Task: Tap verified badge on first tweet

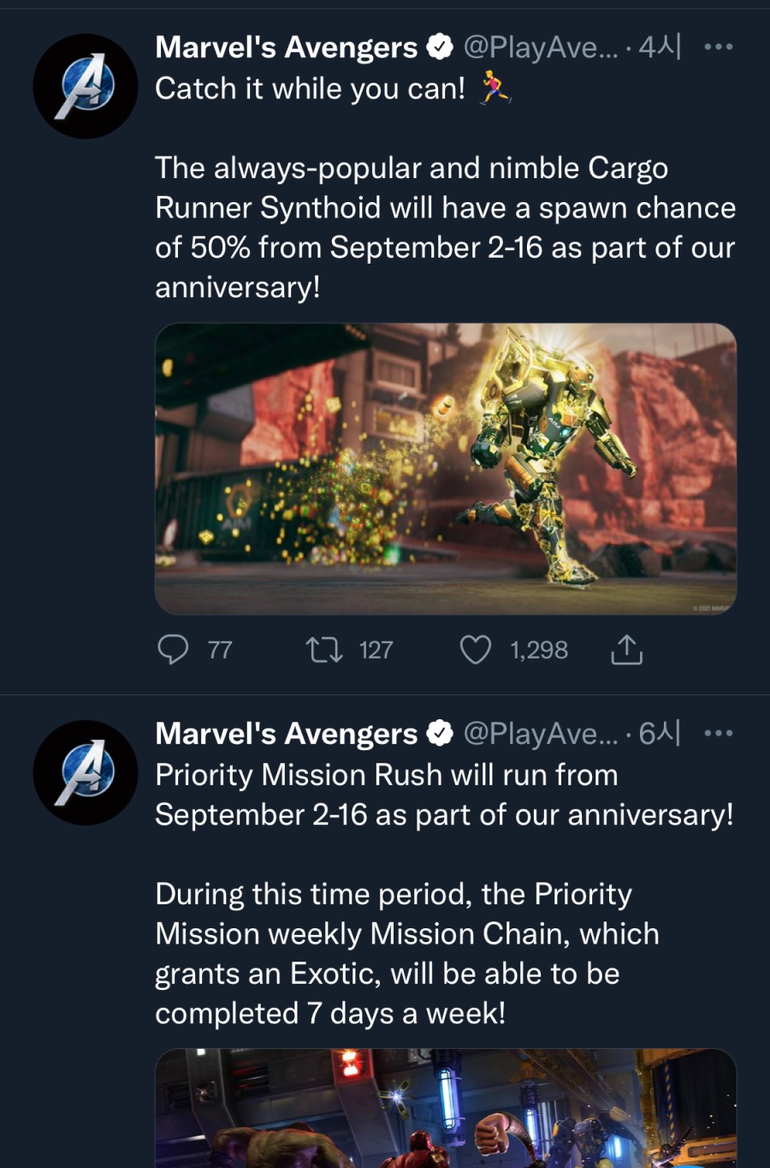Action: tap(440, 47)
